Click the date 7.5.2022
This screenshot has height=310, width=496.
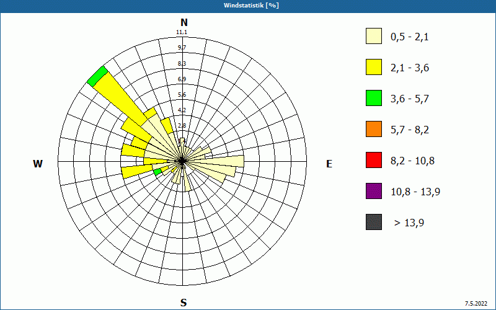(476, 304)
